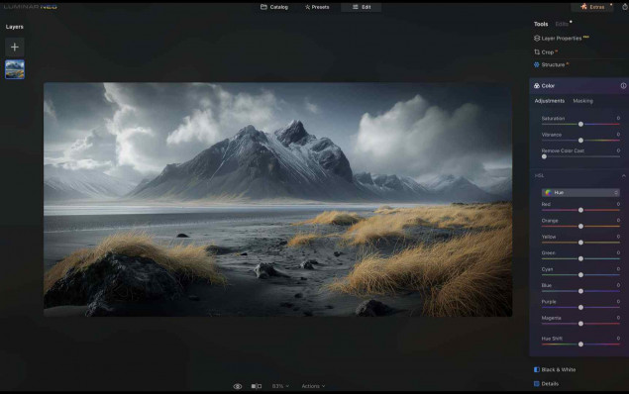Open the Black & White tool
This screenshot has height=394, width=629.
point(555,369)
